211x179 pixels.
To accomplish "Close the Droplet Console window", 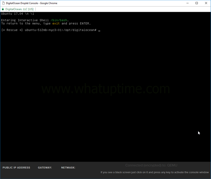I will click(206, 3).
